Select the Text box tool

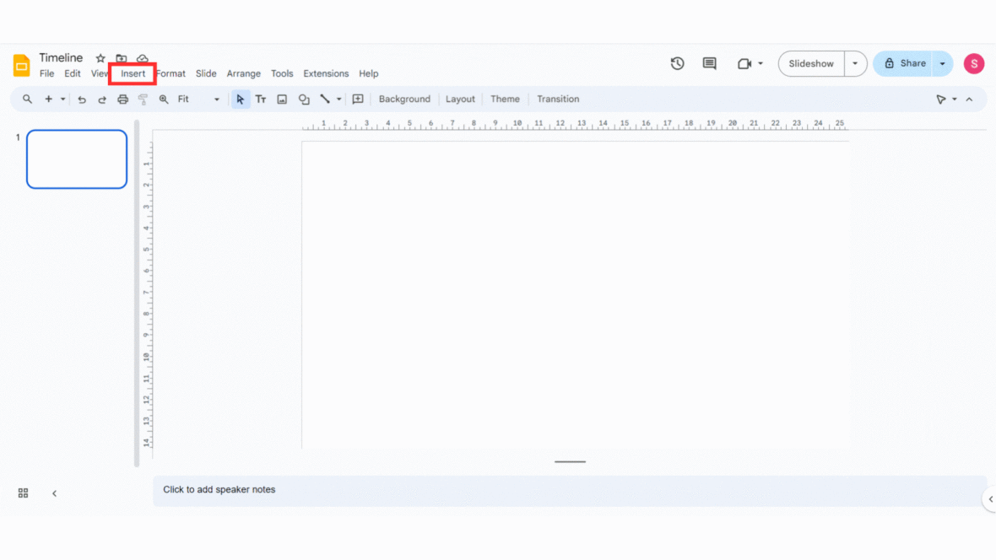point(261,99)
